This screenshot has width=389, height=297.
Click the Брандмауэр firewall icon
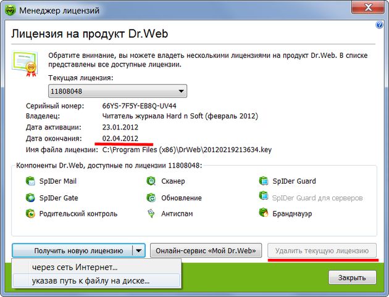(x=264, y=213)
